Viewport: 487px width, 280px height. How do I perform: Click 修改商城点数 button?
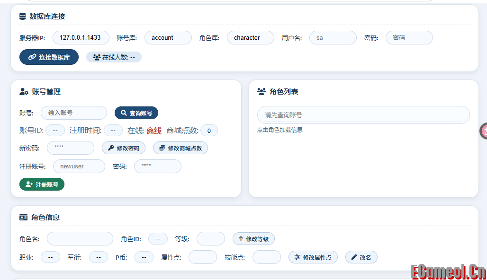[x=180, y=148]
